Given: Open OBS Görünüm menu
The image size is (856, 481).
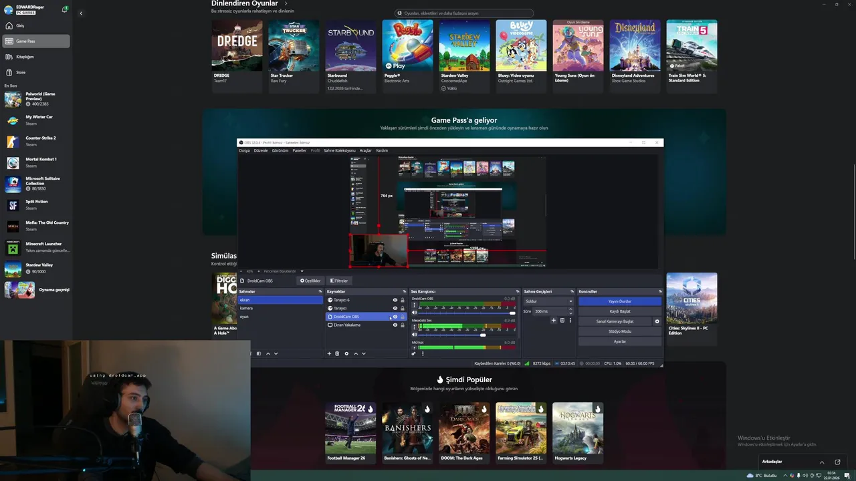Looking at the screenshot, I should [x=280, y=150].
